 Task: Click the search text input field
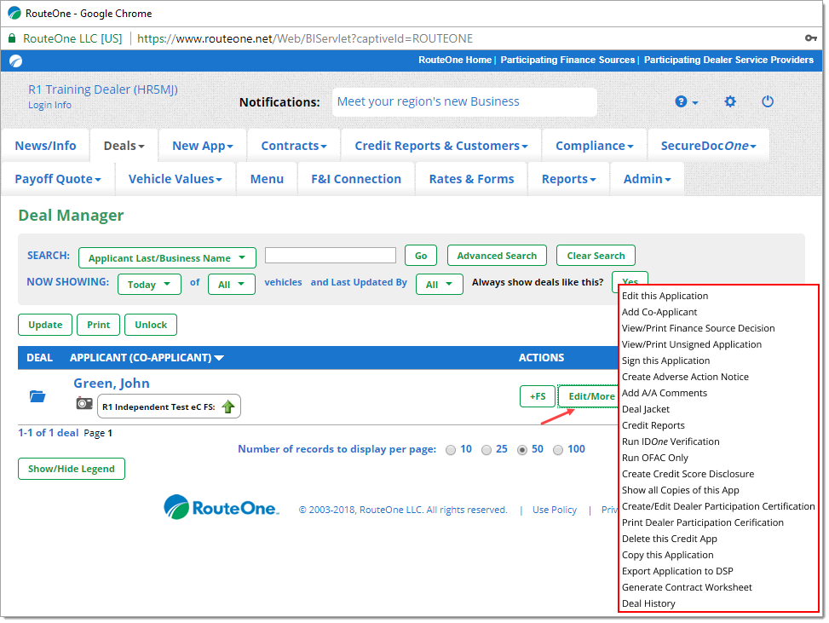click(x=331, y=256)
